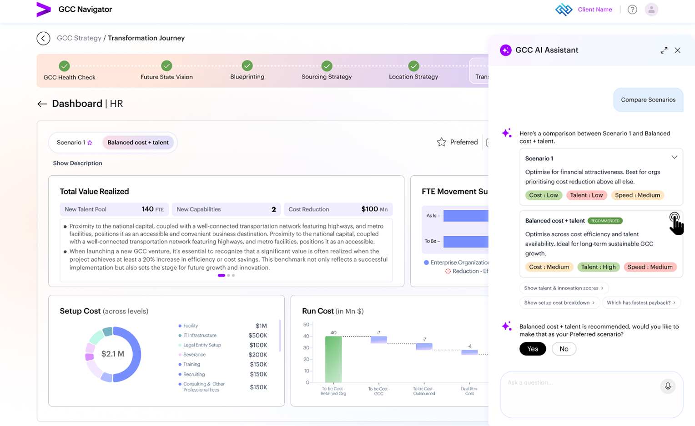Click the circled back arrow near breadcrumb
This screenshot has height=426, width=695.
pos(43,38)
